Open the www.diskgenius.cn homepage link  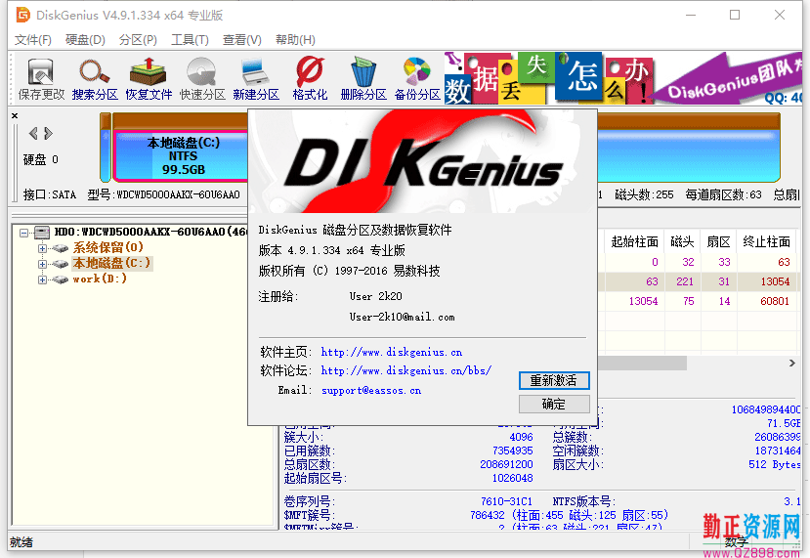(x=392, y=353)
